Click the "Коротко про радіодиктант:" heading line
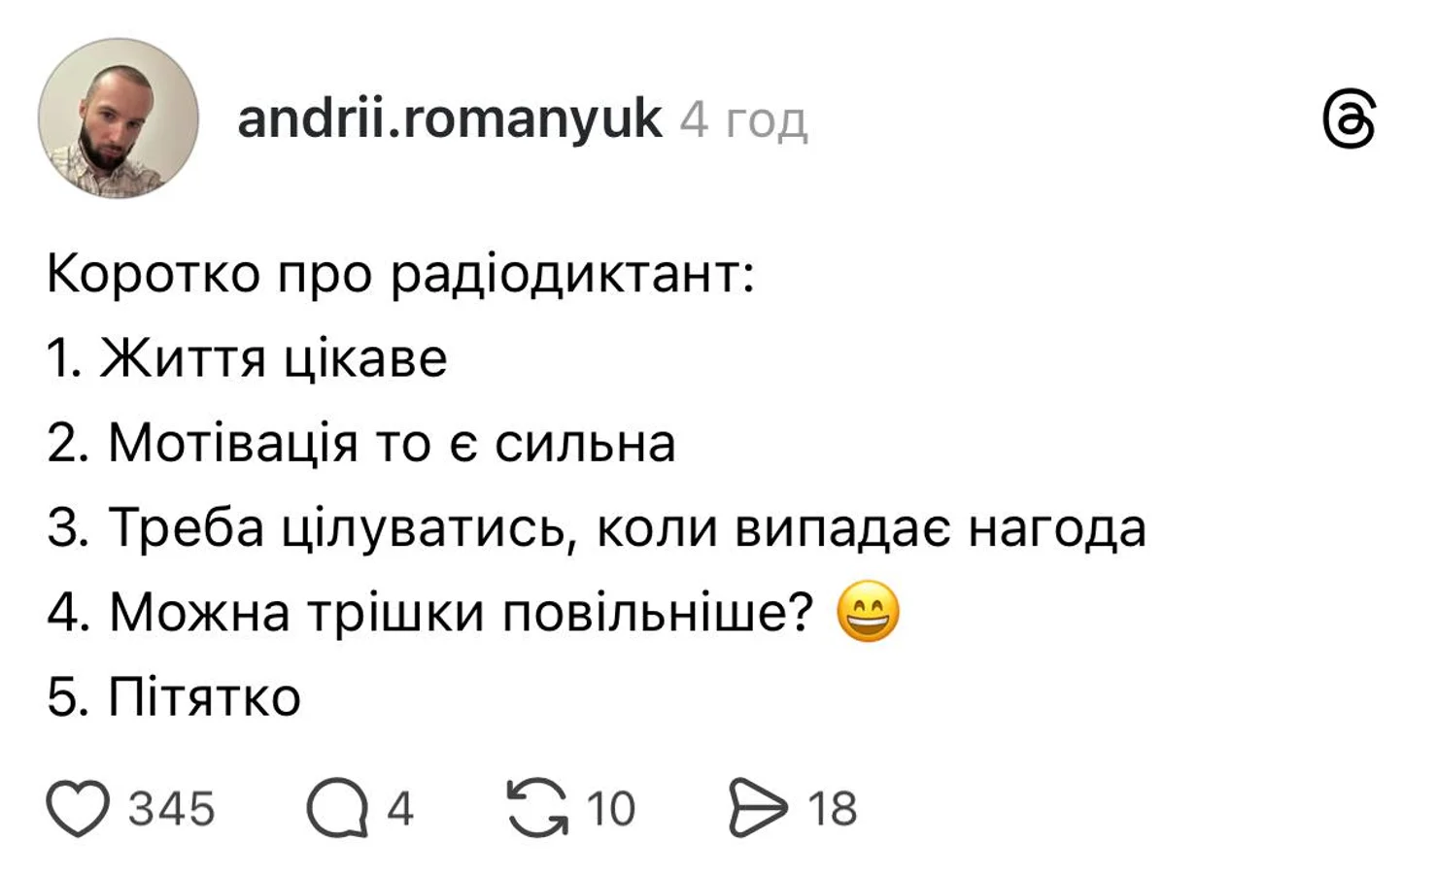Viewport: 1438px width, 876px height. click(x=400, y=275)
